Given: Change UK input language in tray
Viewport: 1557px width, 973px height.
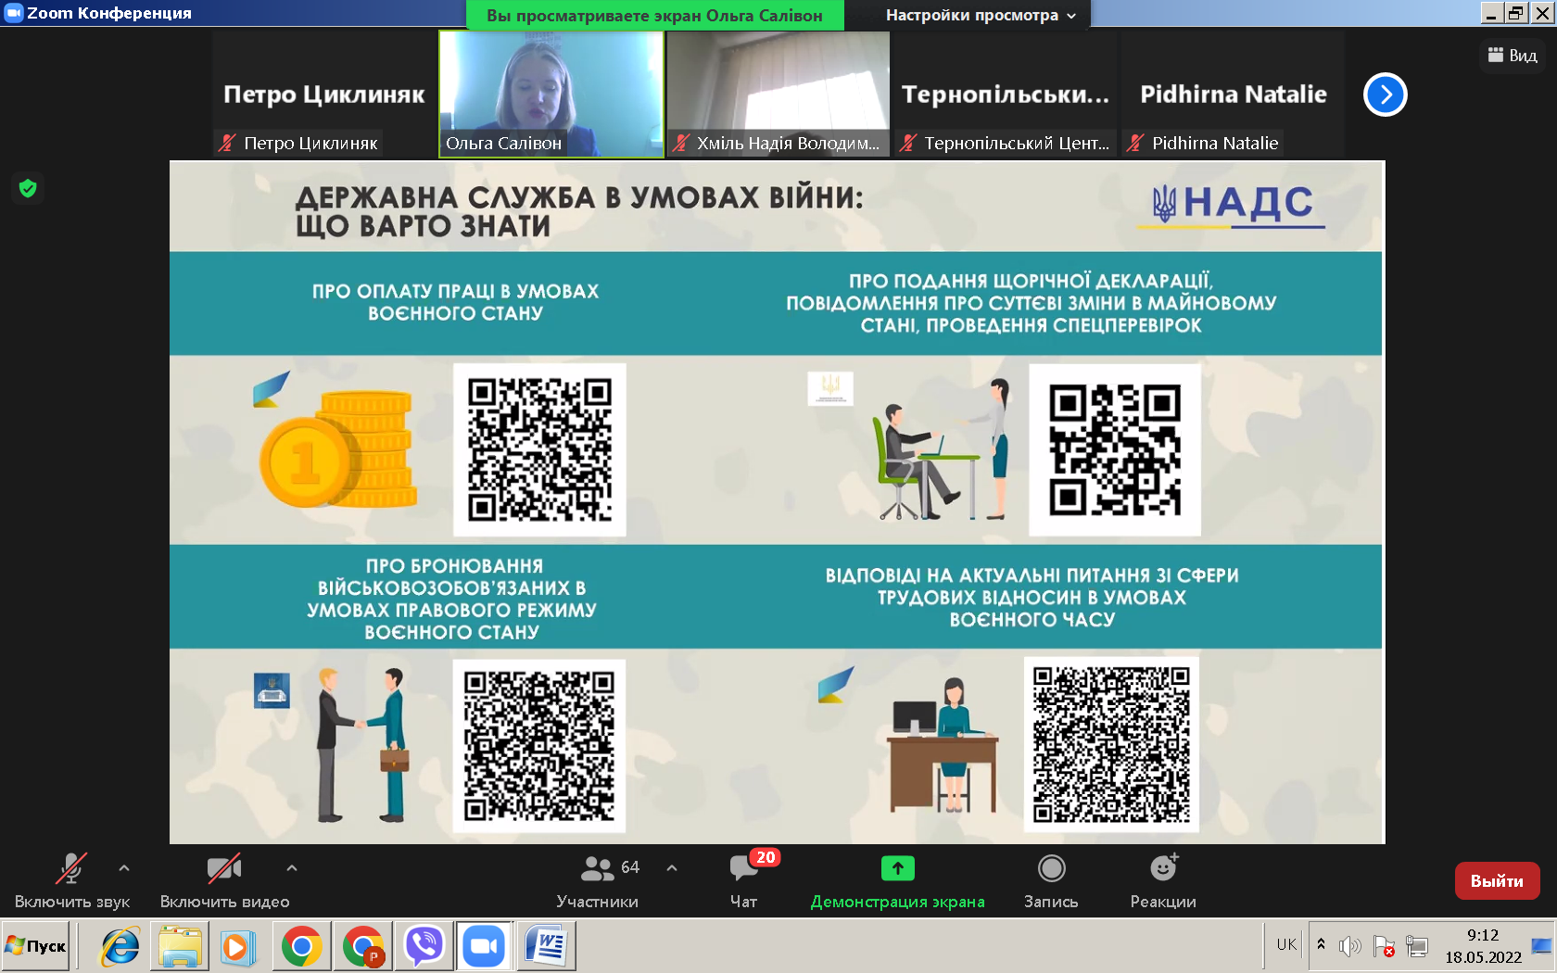Looking at the screenshot, I should [x=1286, y=945].
